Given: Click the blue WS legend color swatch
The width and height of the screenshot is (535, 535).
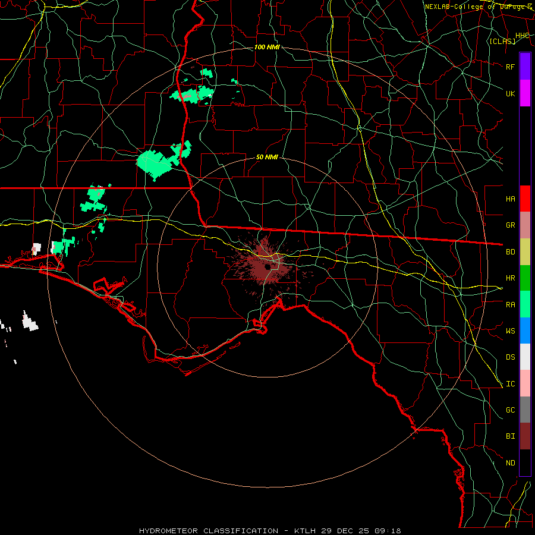Looking at the screenshot, I should click(x=525, y=331).
